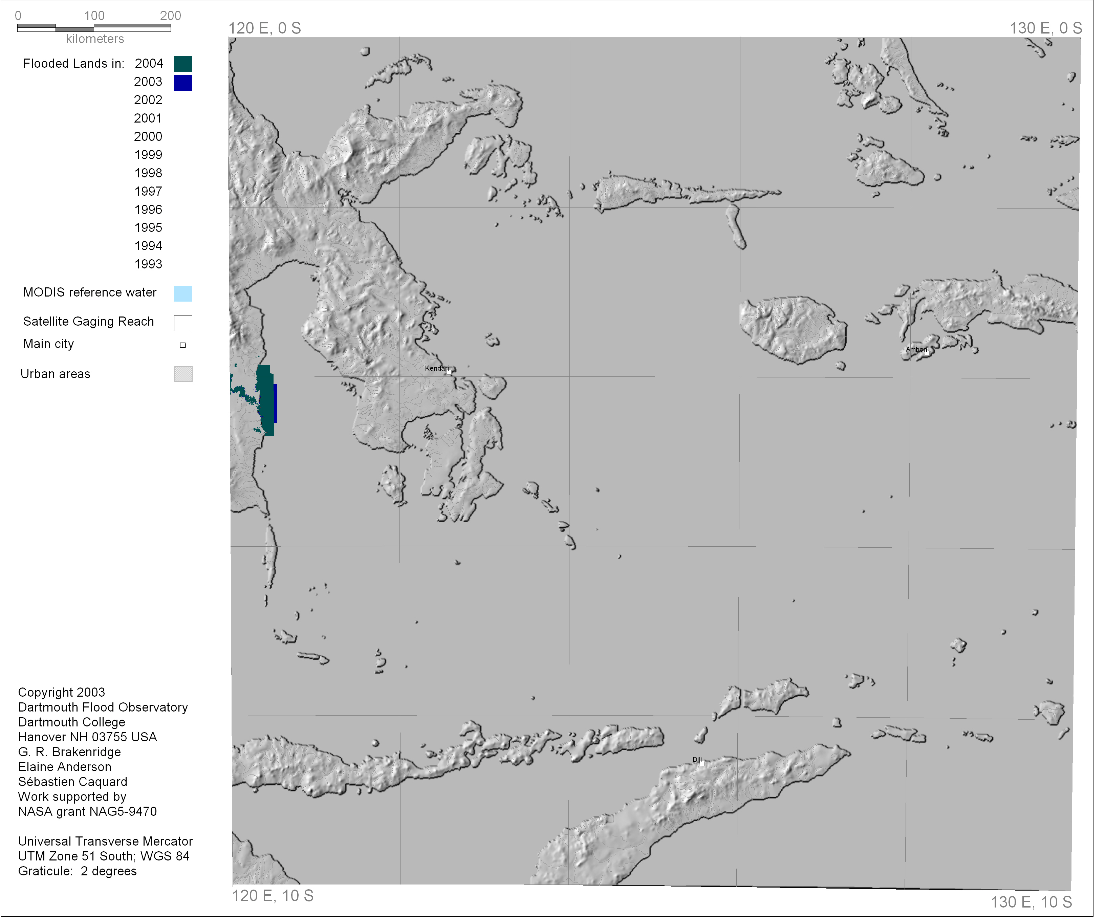The height and width of the screenshot is (917, 1105).
Task: Click the Dartmouth Flood Observatory credit text
Action: pos(103,707)
